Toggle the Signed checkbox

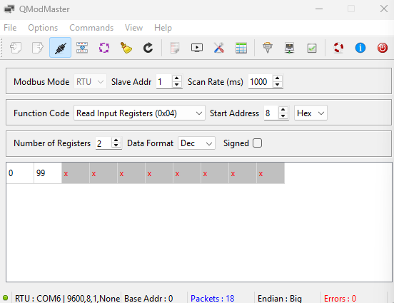257,143
